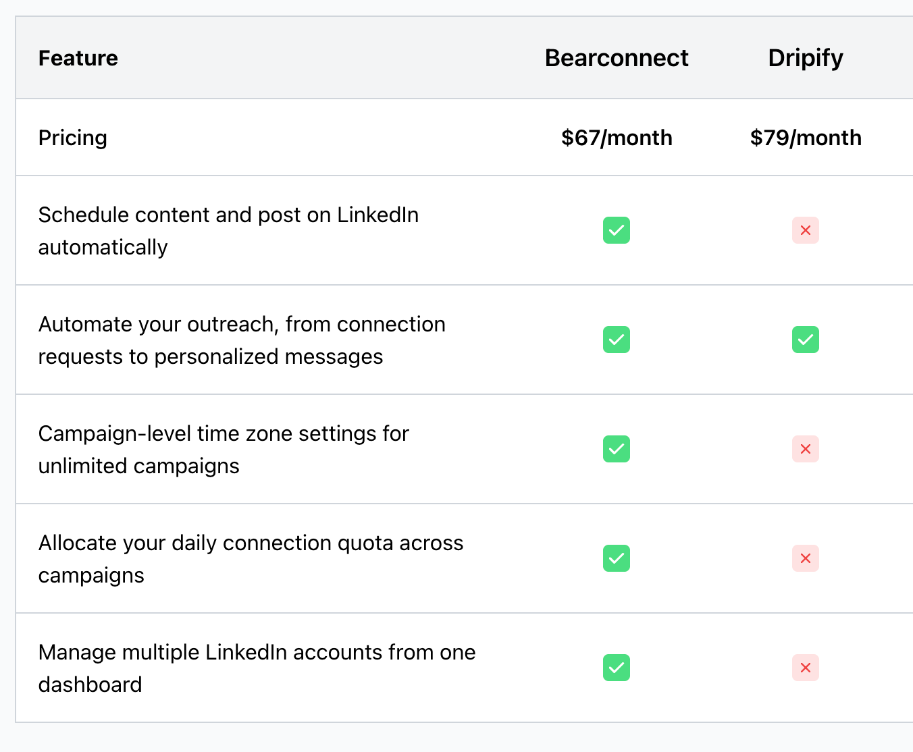Click the $67/month Bearconnect price
This screenshot has height=752, width=913.
(616, 138)
